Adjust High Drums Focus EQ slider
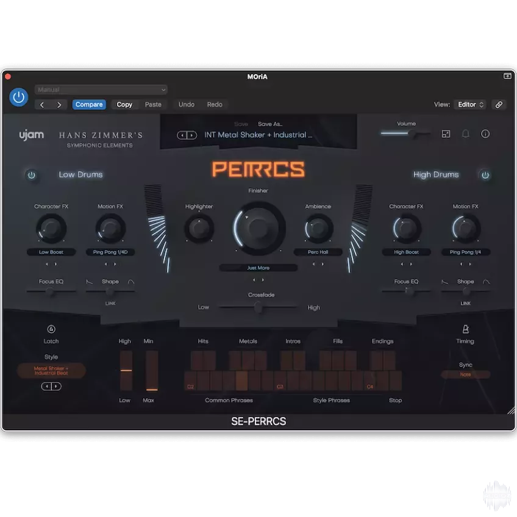The height and width of the screenshot is (517, 517). (406, 291)
